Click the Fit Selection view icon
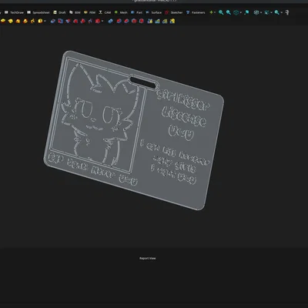Viewport: 308px width, 308px height. pos(229,12)
